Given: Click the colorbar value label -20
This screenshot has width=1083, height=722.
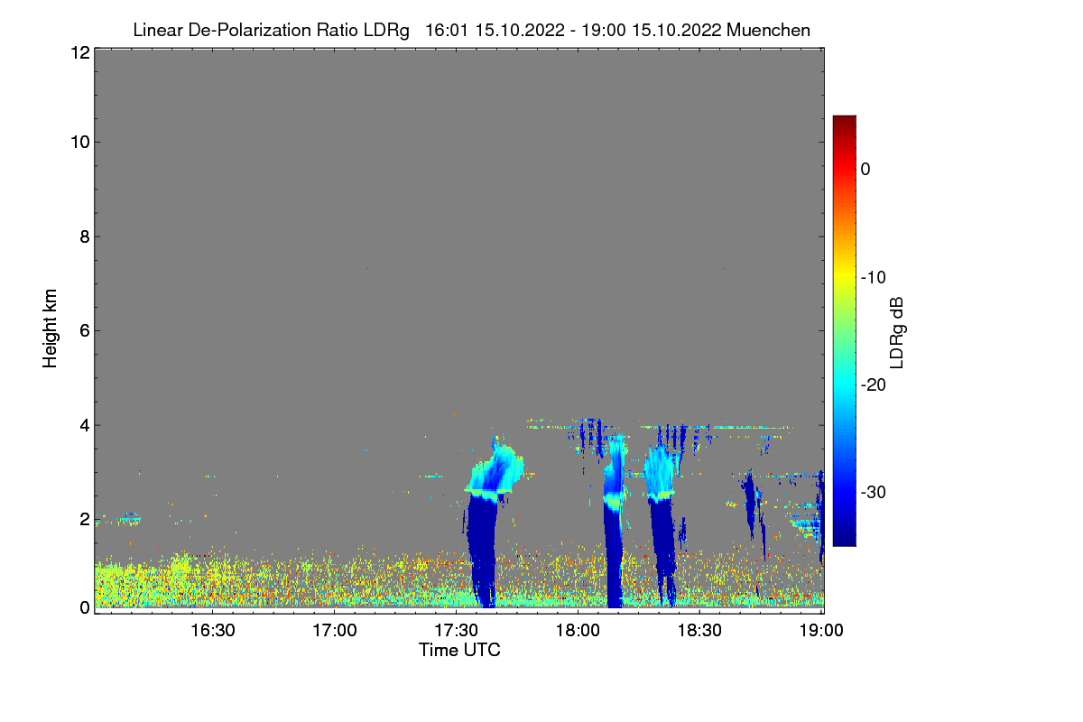Looking at the screenshot, I should click(x=873, y=384).
